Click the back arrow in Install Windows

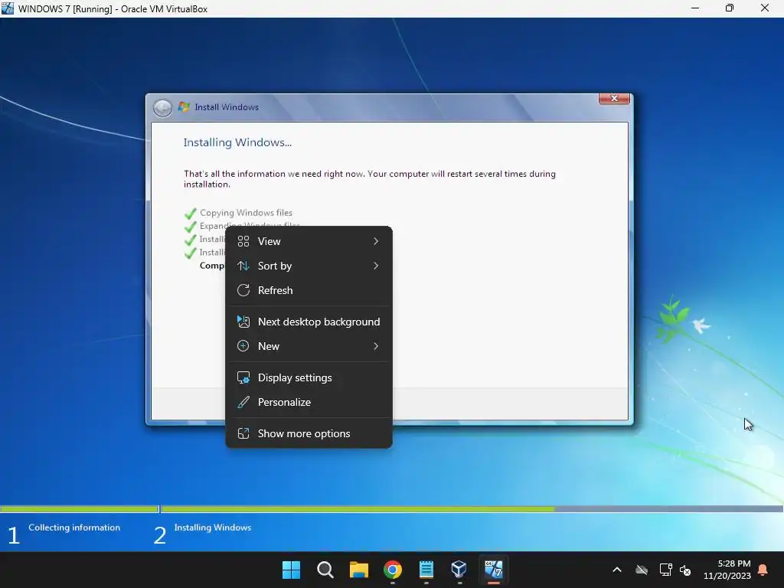(162, 107)
